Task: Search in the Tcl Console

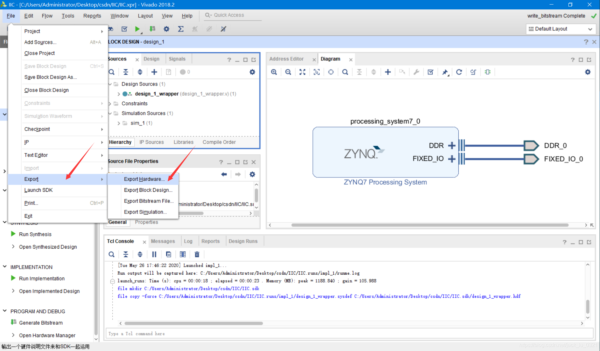Action: pyautogui.click(x=111, y=254)
